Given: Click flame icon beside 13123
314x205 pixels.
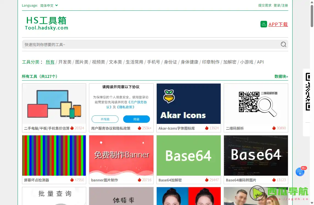Looking at the screenshot, I should [x=274, y=180].
